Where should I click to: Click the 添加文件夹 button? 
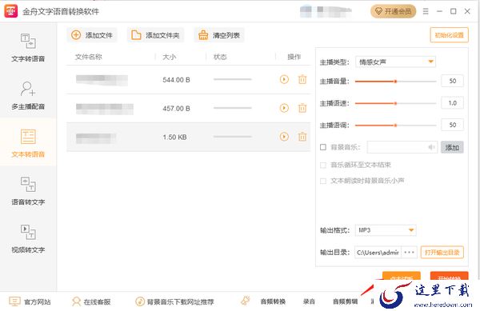tap(155, 35)
